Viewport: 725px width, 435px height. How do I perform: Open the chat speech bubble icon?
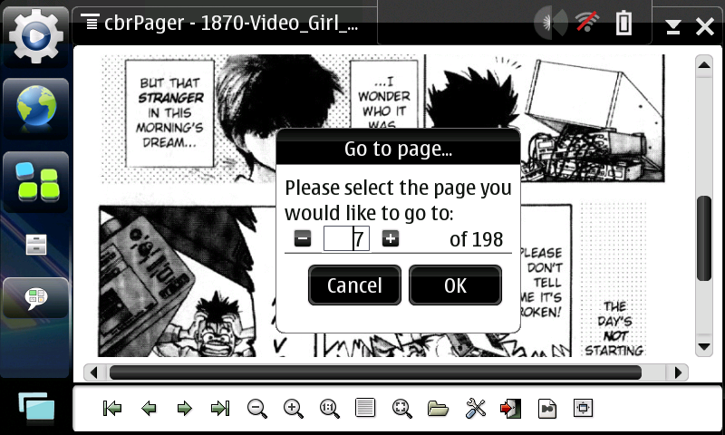tap(36, 298)
